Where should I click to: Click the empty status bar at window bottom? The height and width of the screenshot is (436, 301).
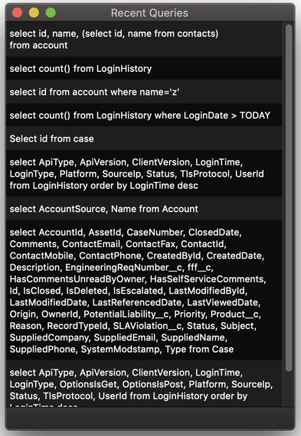click(x=150, y=418)
